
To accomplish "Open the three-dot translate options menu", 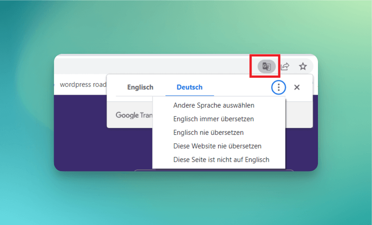I will (x=278, y=87).
